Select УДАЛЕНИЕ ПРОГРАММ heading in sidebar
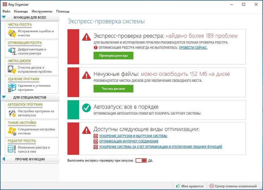This screenshot has height=190, width=263. point(24,79)
